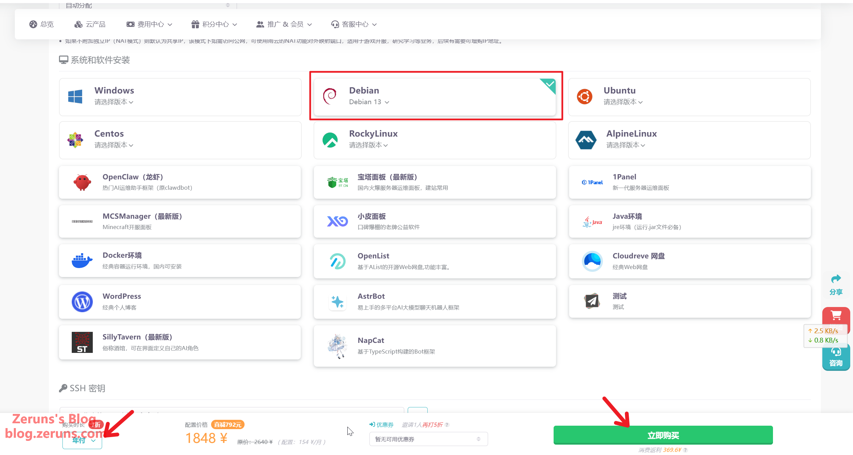
Task: Select the AstrBot sparkle icon
Action: click(337, 302)
